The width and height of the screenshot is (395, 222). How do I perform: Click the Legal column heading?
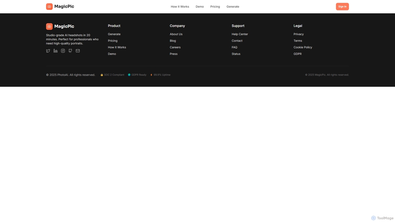298,26
